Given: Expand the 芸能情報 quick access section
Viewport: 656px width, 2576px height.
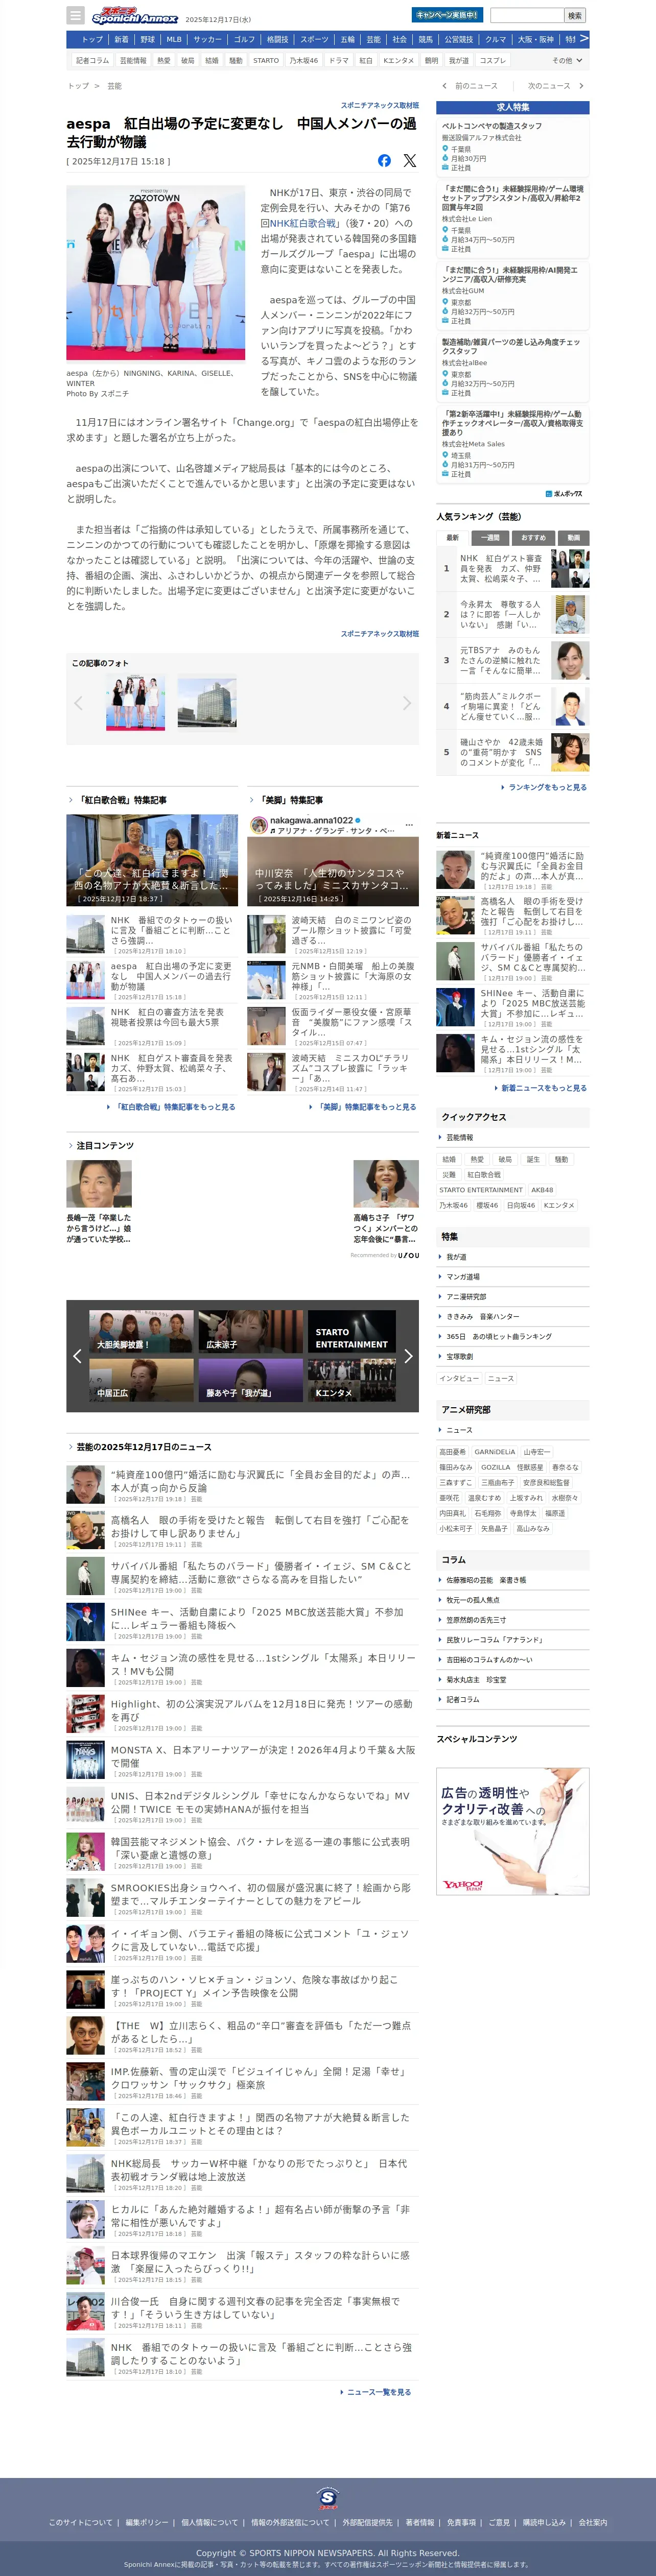Looking at the screenshot, I should pyautogui.click(x=512, y=1137).
